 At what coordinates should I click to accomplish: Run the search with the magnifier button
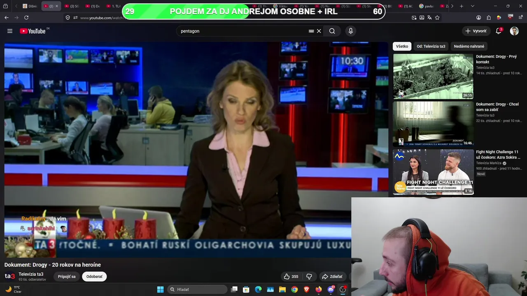332,31
